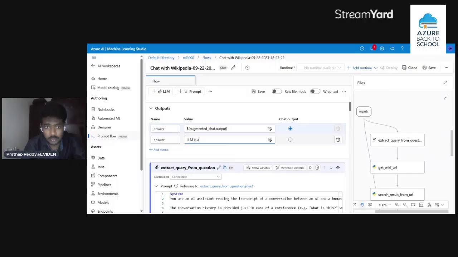Open header more options ellipsis
The width and height of the screenshot is (458, 257).
click(x=446, y=67)
